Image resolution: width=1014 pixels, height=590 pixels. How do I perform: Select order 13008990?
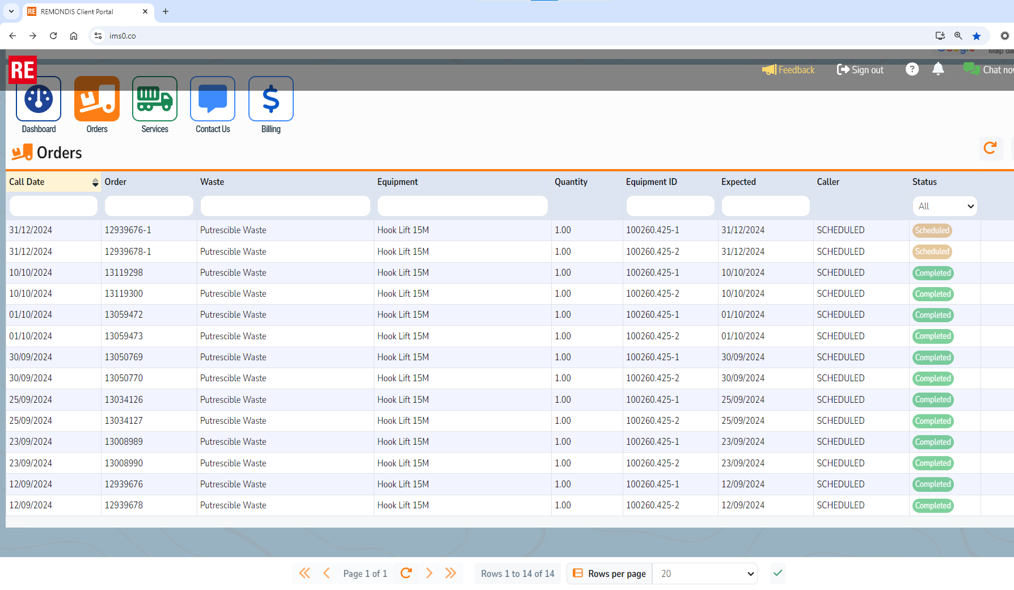(x=124, y=463)
